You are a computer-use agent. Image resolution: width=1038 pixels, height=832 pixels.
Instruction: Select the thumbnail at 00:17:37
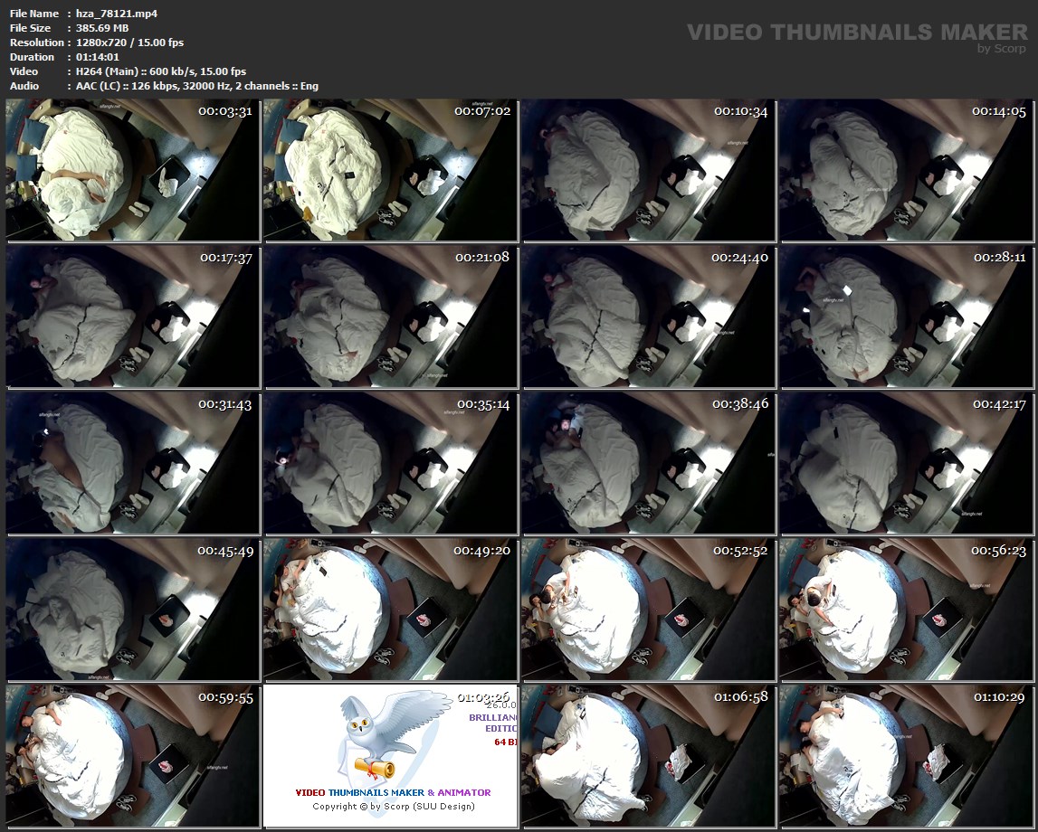[132, 317]
